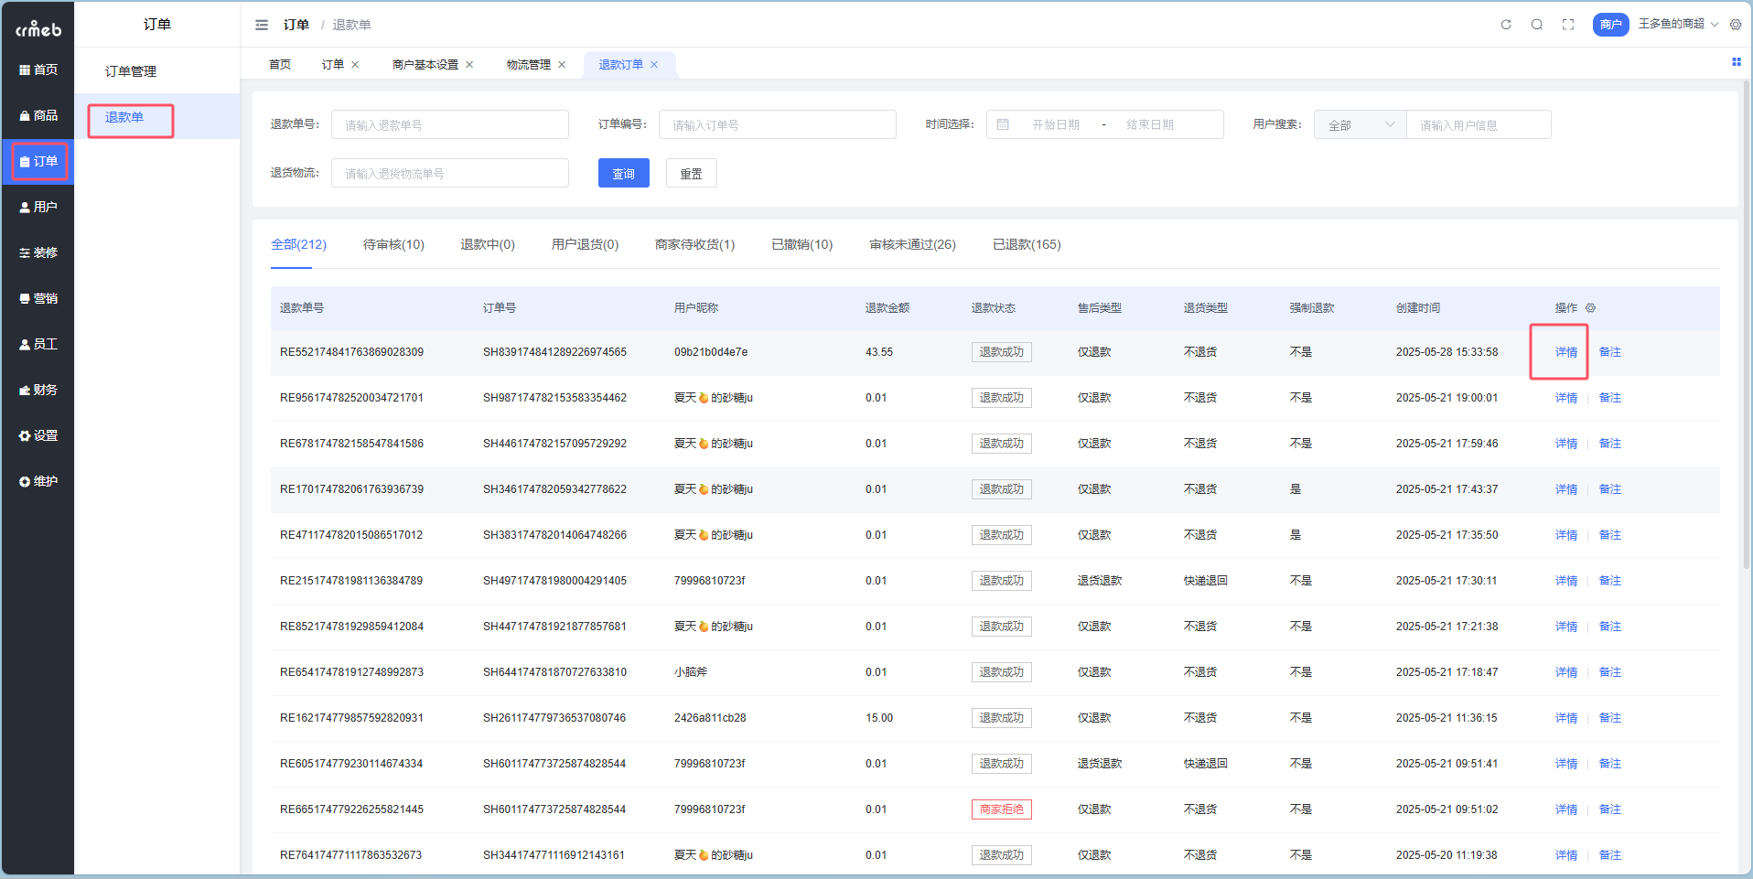Switch to 待审核(10) tab
1753x879 pixels.
point(393,244)
